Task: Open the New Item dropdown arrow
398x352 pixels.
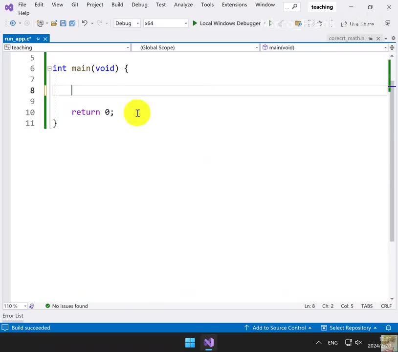Action: pyautogui.click(x=47, y=23)
